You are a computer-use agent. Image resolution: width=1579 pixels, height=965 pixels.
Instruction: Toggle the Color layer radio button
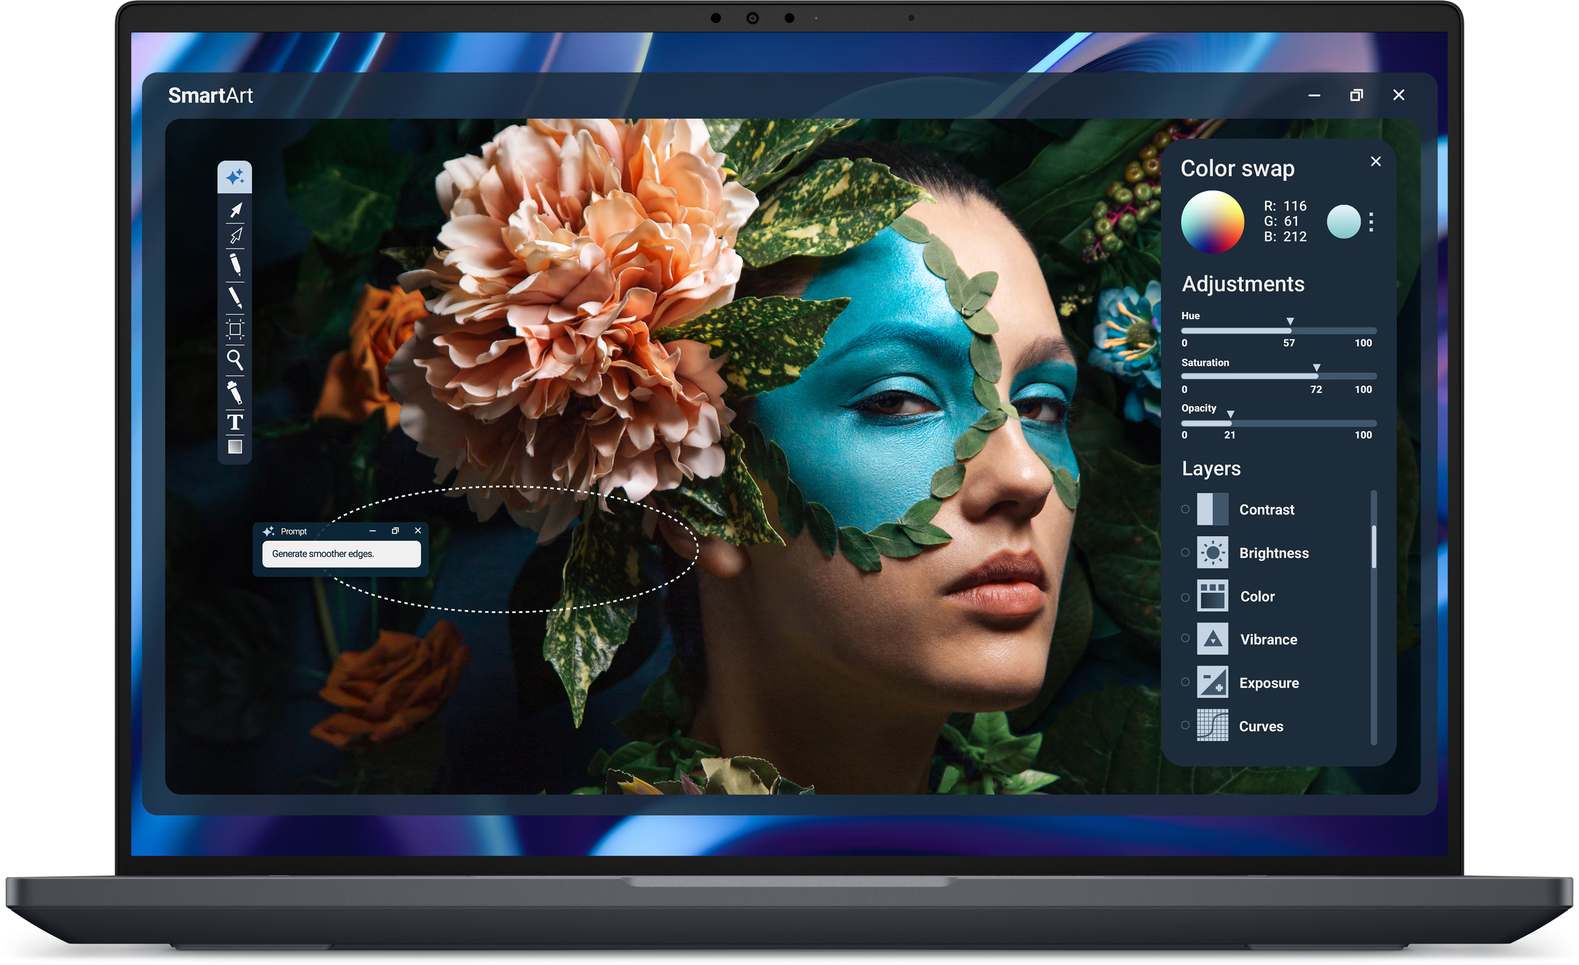[1186, 597]
